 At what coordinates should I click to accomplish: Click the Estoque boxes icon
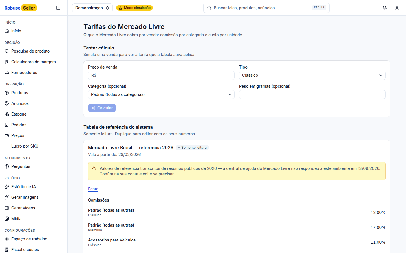tap(7, 114)
